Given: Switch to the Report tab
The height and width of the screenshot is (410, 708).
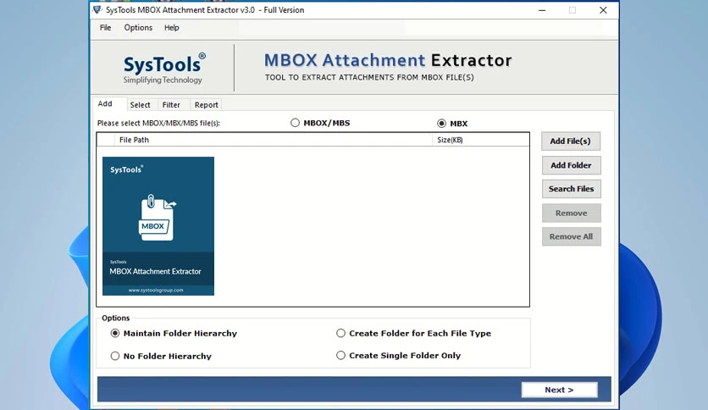Looking at the screenshot, I should [x=207, y=105].
